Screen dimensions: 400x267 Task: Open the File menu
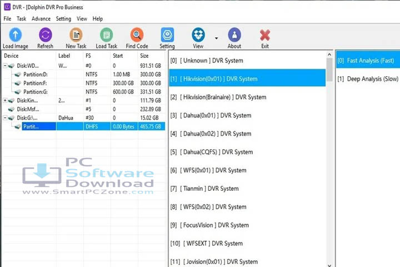click(x=7, y=19)
